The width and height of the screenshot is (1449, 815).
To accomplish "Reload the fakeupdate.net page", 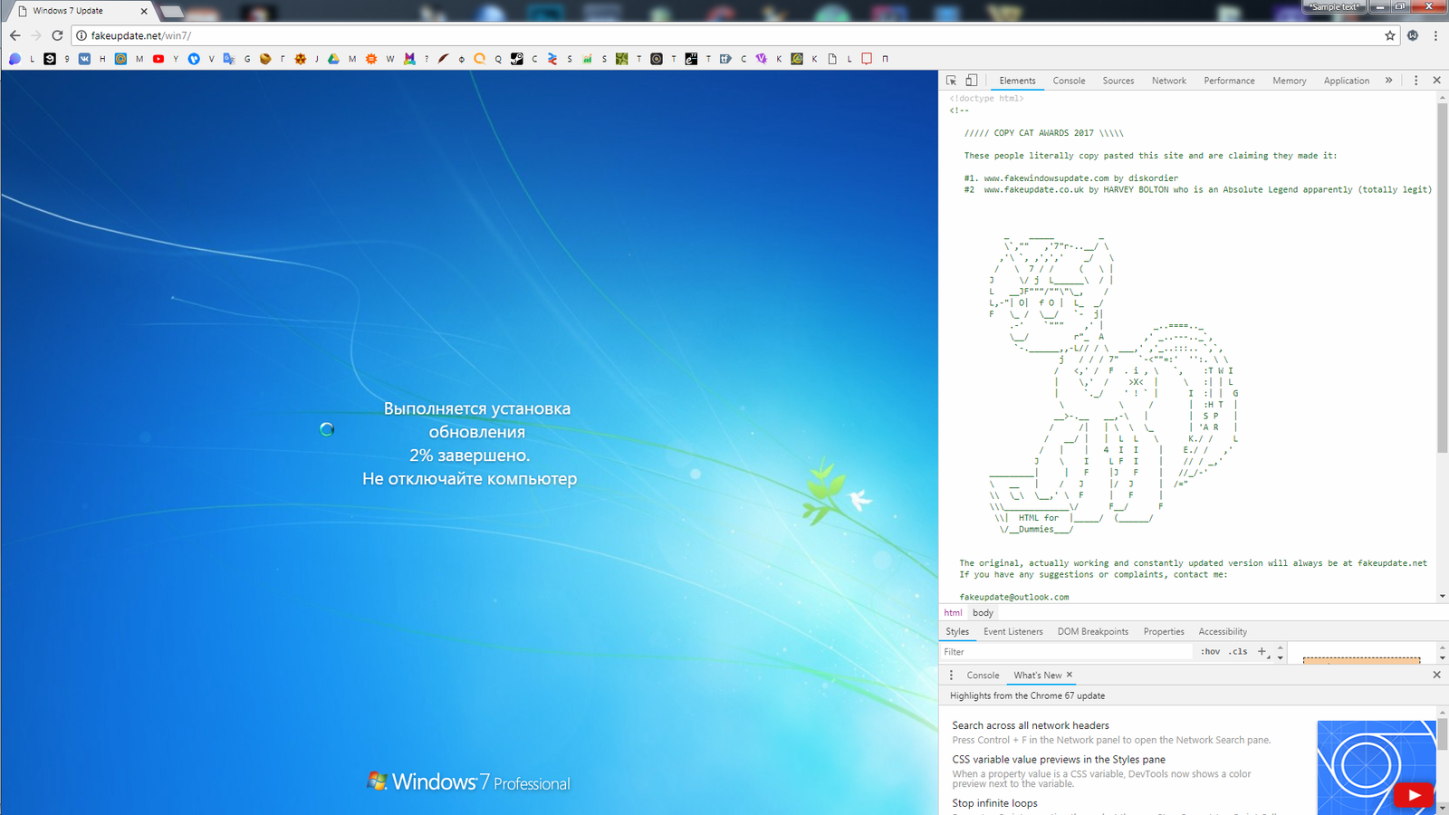I will click(x=57, y=35).
